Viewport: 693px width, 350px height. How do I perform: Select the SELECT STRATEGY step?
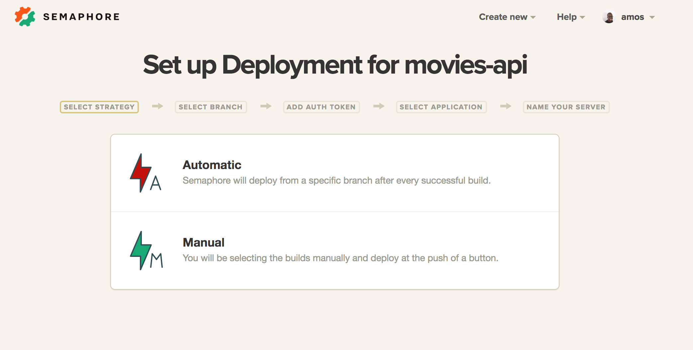(99, 107)
